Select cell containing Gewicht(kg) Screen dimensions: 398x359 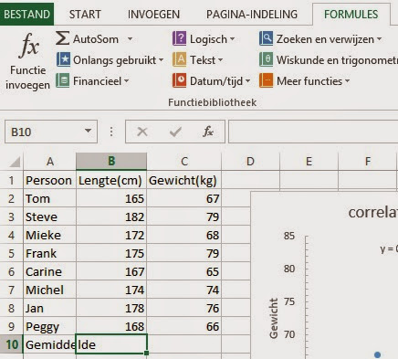coord(184,180)
